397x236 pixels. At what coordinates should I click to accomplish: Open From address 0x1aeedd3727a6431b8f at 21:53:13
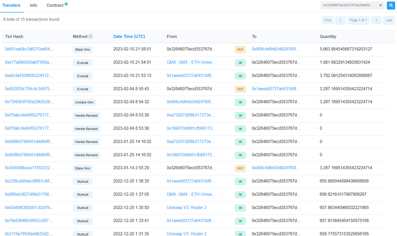[191, 76]
